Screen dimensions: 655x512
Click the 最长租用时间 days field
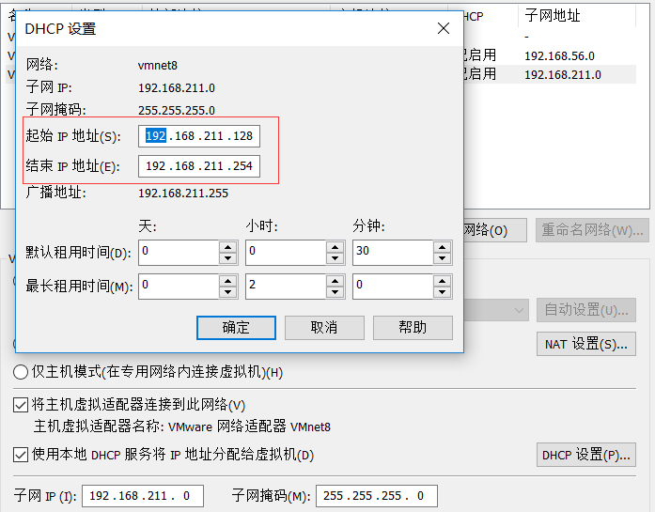(179, 287)
